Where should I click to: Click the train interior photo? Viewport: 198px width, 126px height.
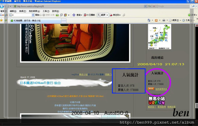pyautogui.click(x=75, y=43)
